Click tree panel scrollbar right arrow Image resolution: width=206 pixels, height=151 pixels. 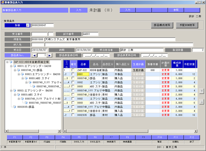(60, 131)
